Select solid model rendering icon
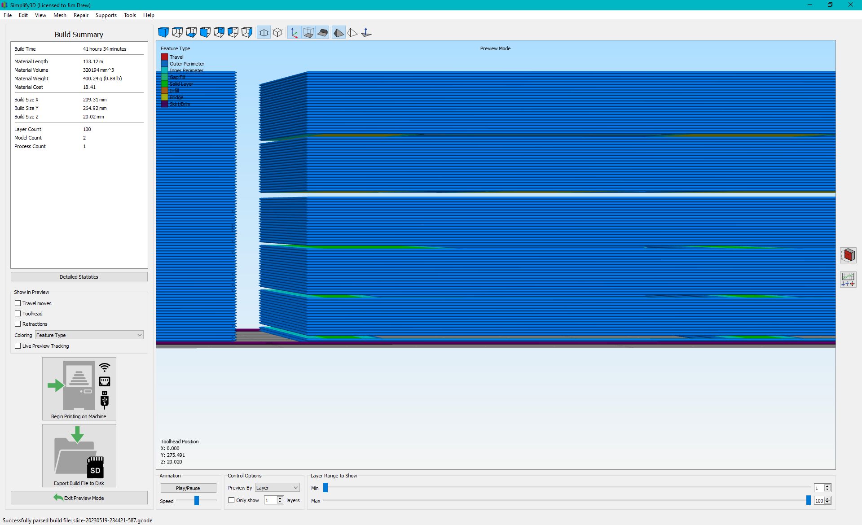 (x=339, y=32)
